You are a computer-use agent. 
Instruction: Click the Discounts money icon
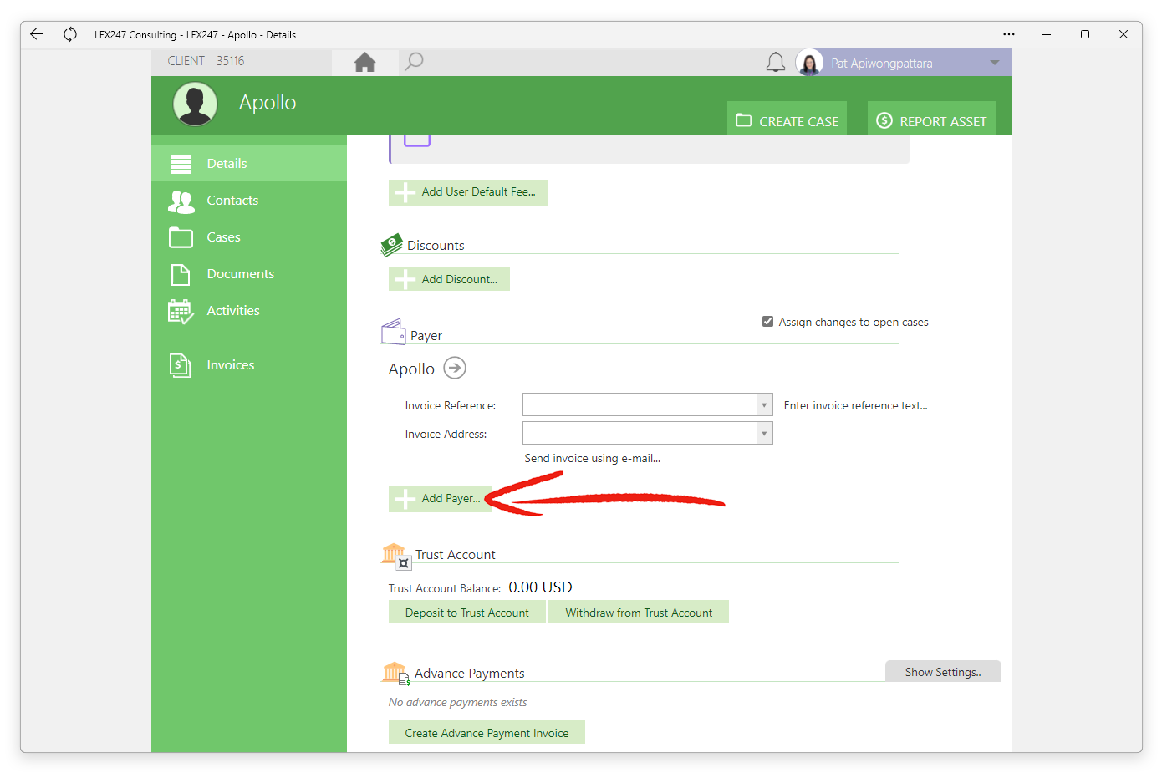pos(392,245)
